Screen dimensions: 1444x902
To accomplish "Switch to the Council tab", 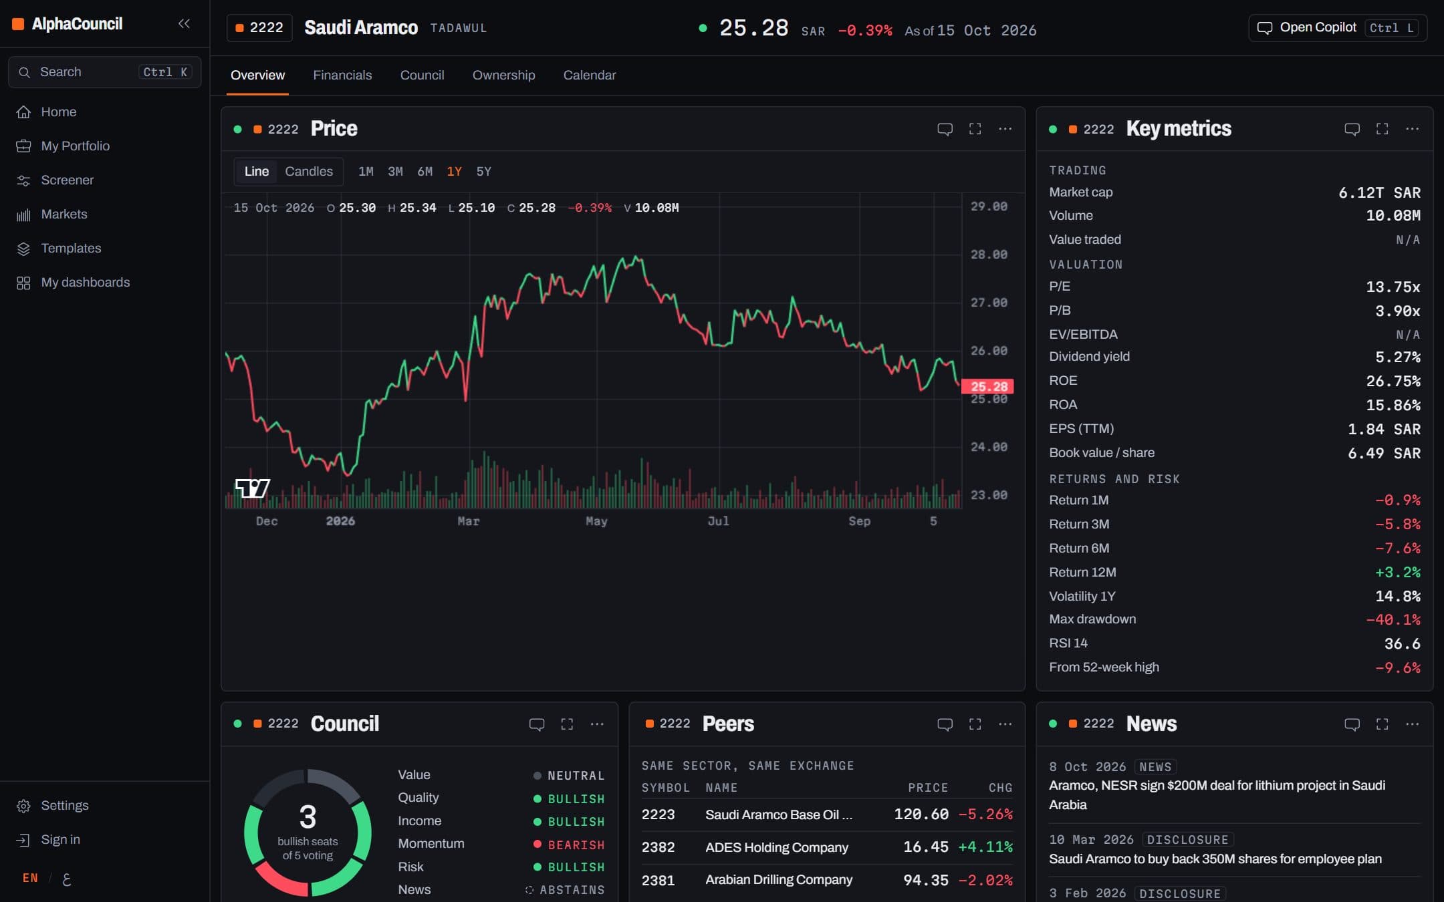I will pyautogui.click(x=422, y=76).
